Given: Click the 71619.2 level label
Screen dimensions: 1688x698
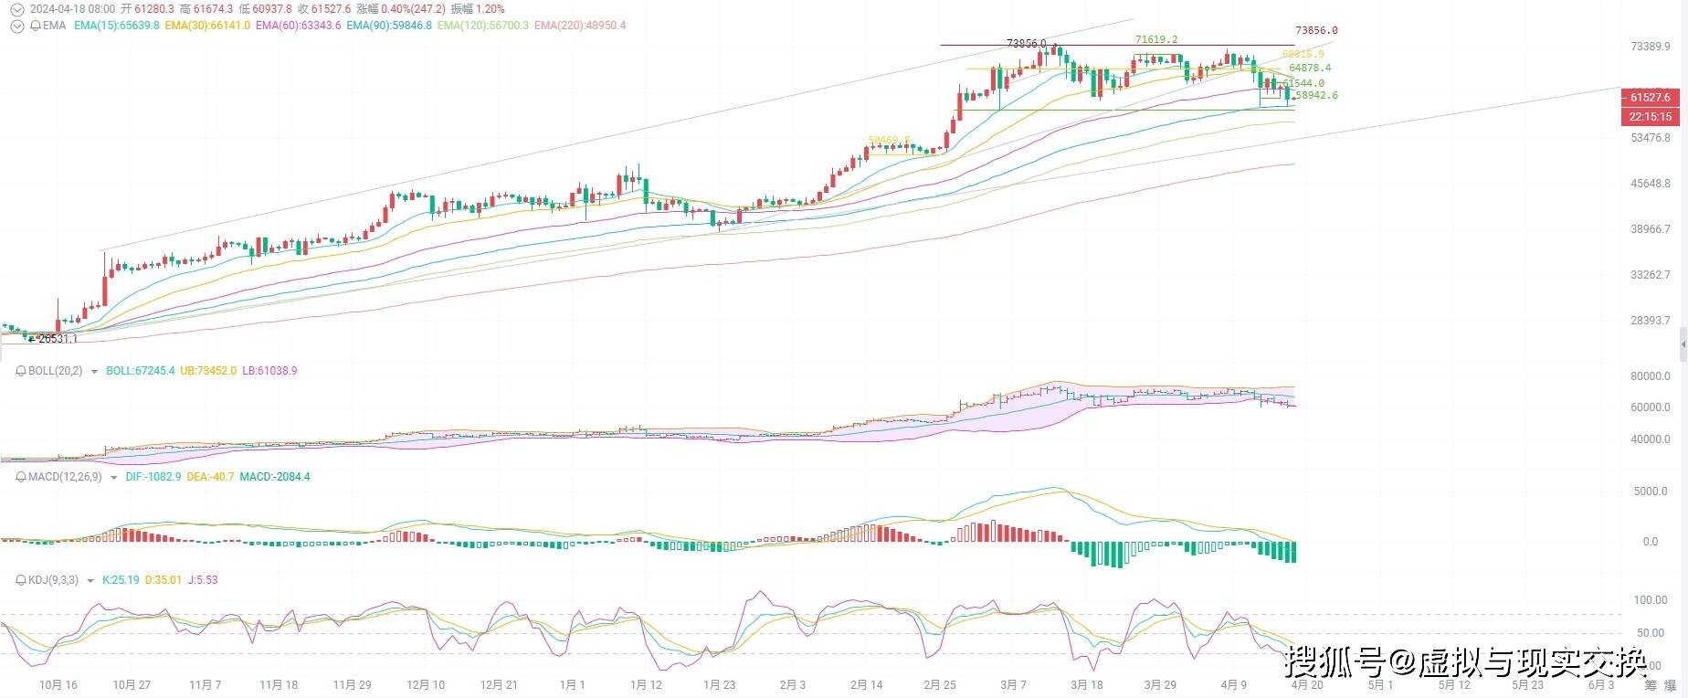Looking at the screenshot, I should click(x=1156, y=39).
